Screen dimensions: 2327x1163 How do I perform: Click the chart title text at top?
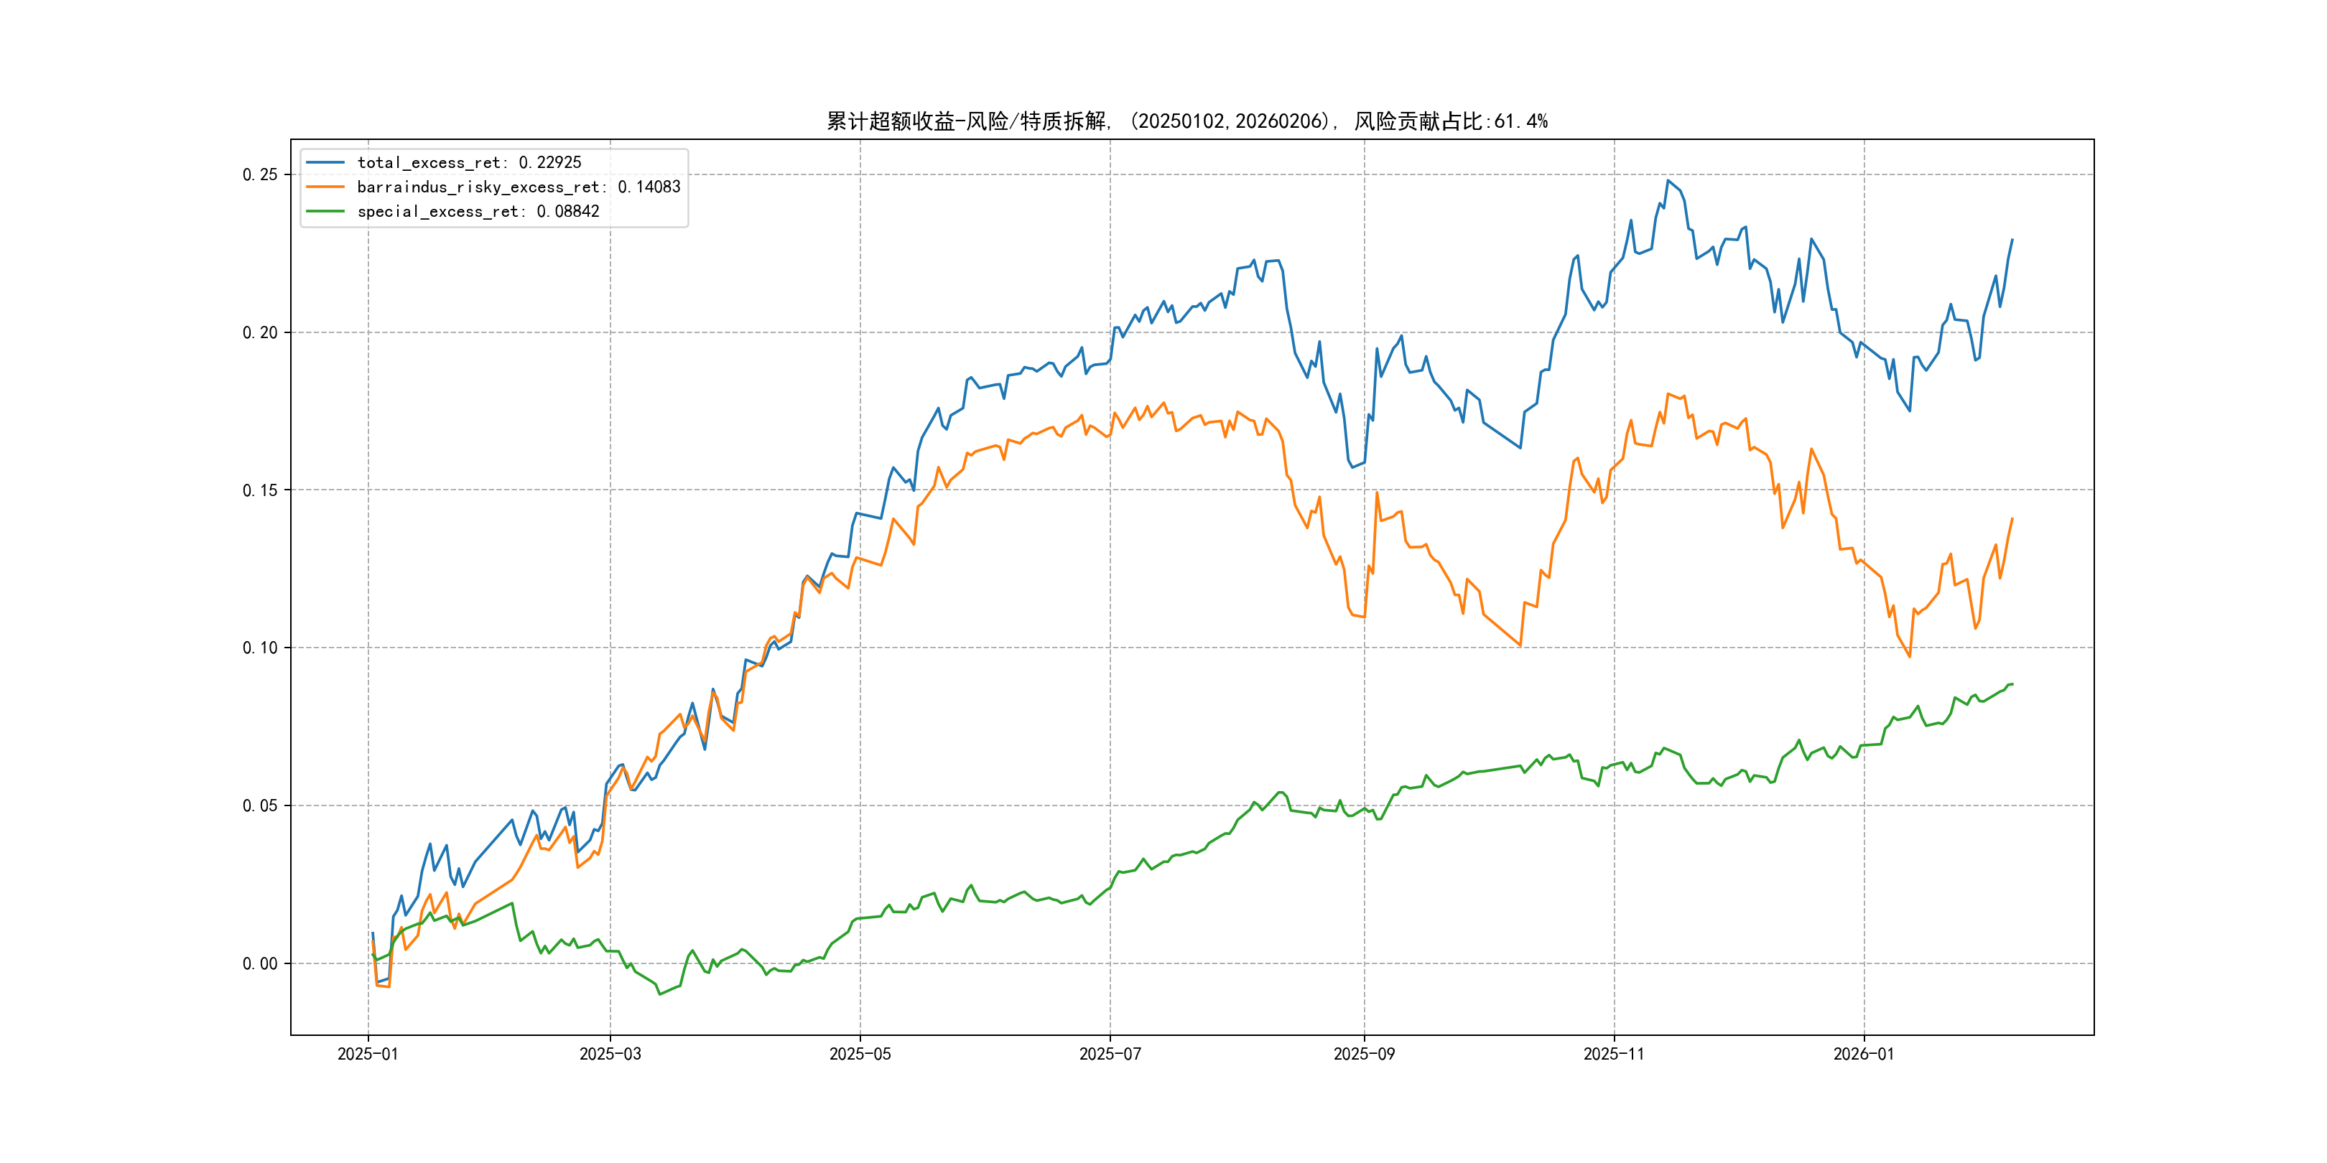click(x=1187, y=121)
